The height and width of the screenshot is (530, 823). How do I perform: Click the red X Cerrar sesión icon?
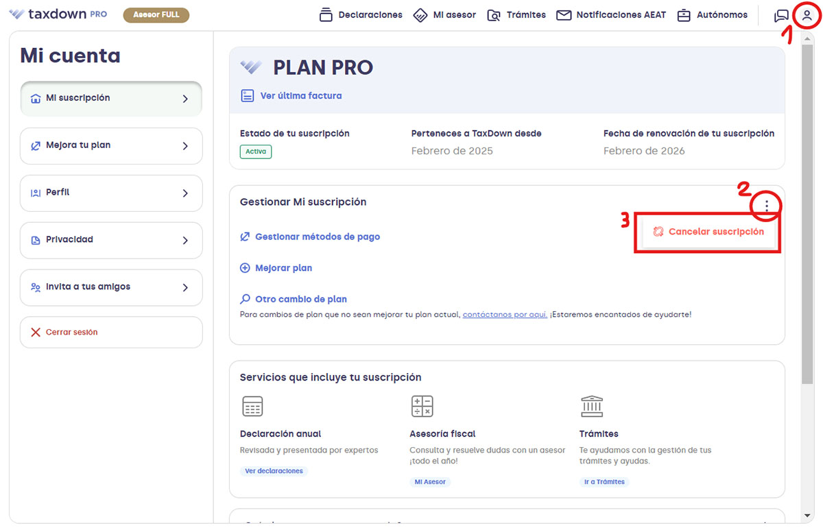(x=36, y=333)
